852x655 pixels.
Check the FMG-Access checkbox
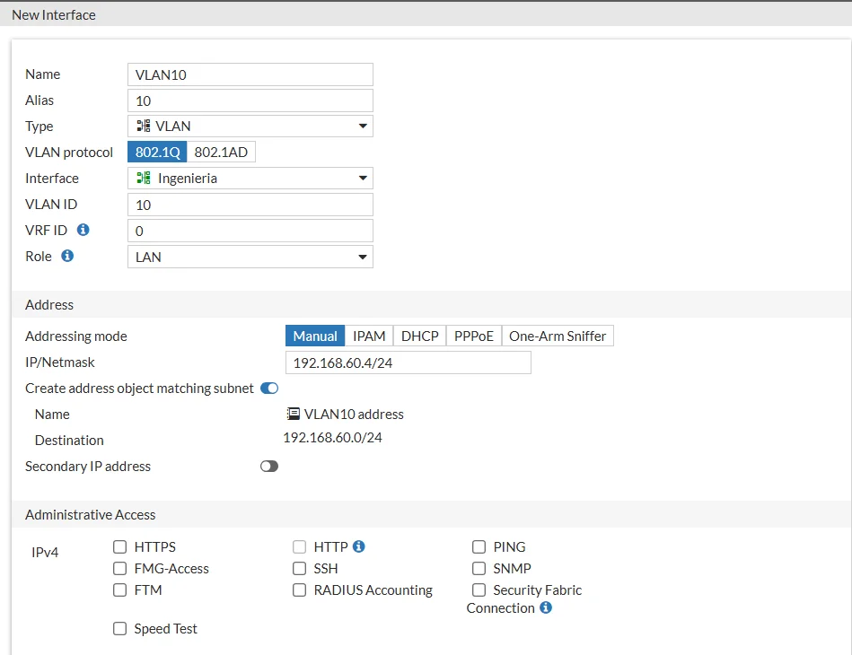click(x=119, y=568)
